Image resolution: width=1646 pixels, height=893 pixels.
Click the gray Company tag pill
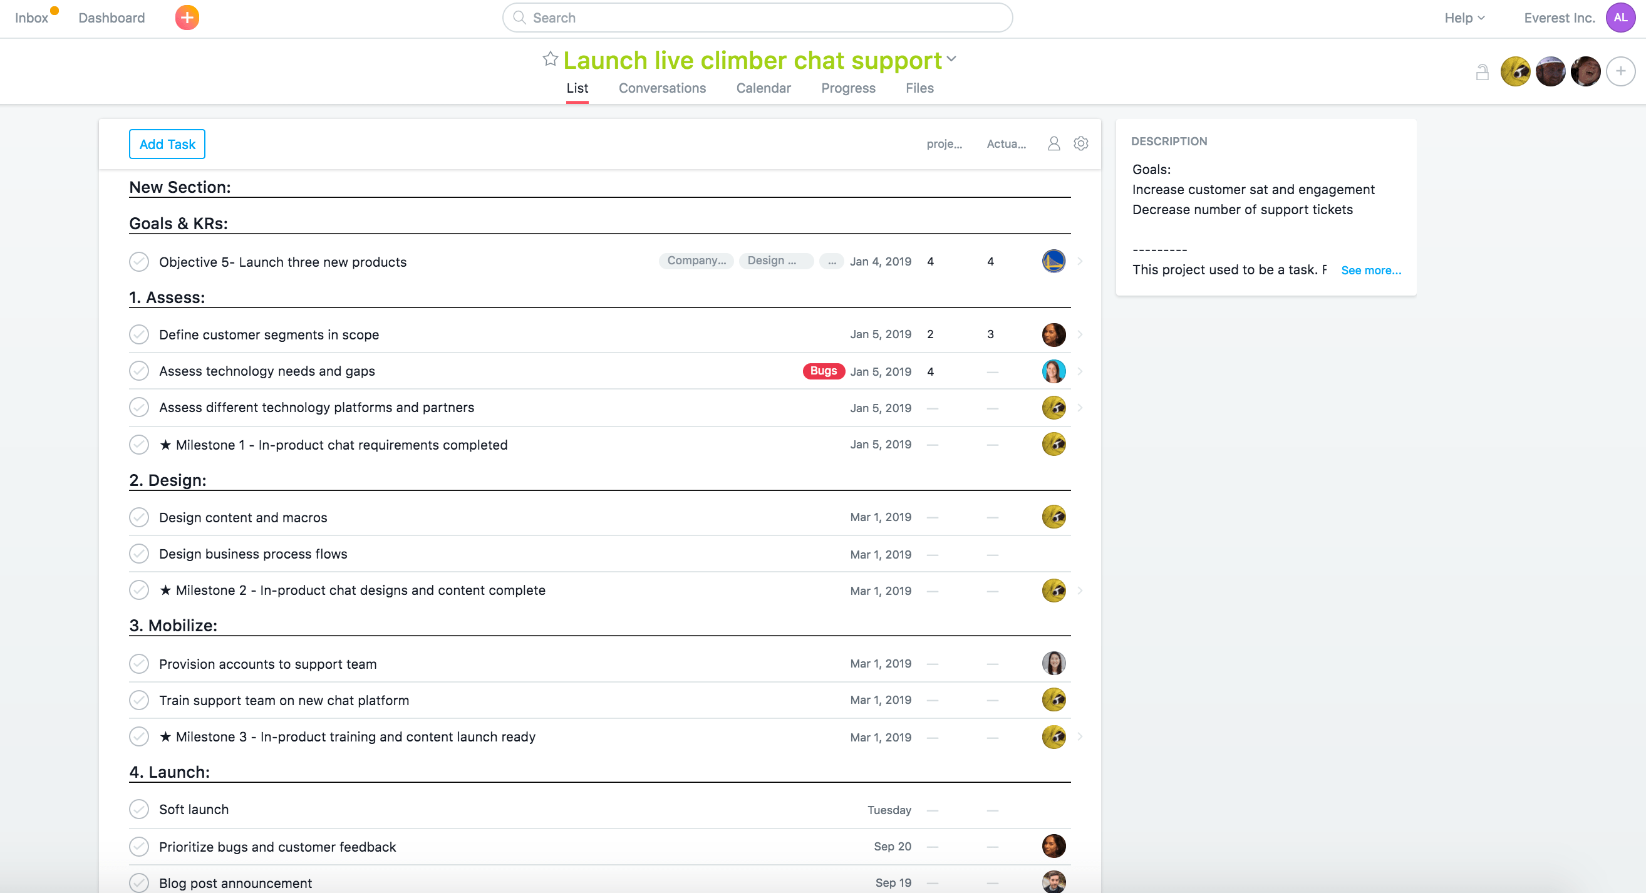click(x=696, y=261)
